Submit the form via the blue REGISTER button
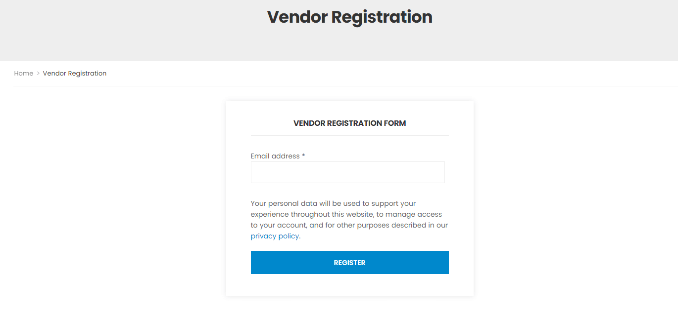This screenshot has width=678, height=309. click(x=349, y=262)
